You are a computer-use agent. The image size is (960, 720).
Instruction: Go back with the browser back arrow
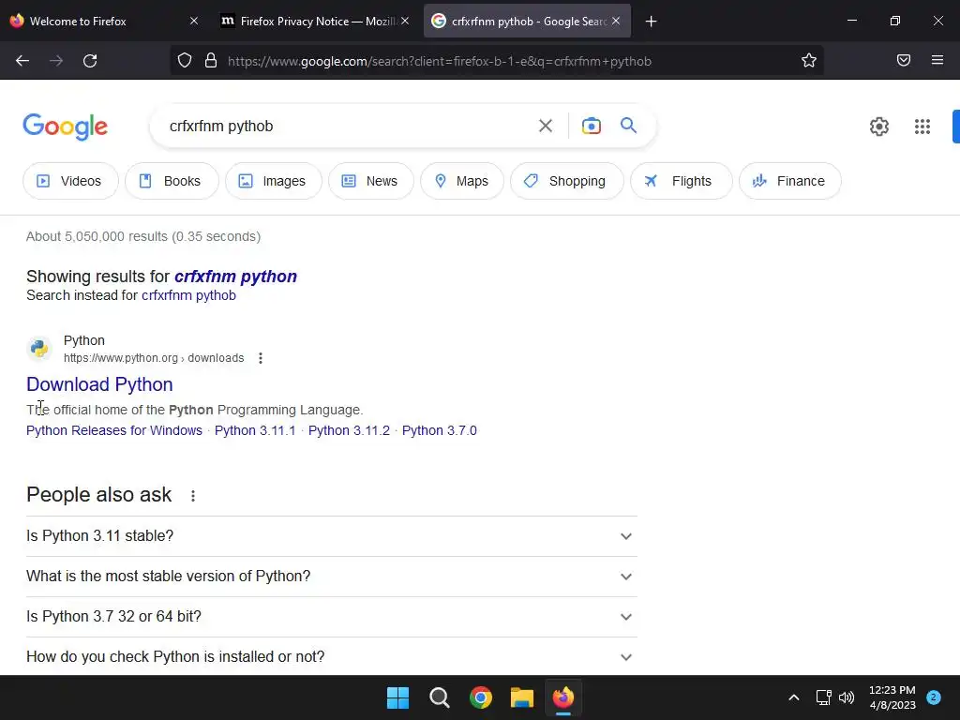tap(22, 61)
